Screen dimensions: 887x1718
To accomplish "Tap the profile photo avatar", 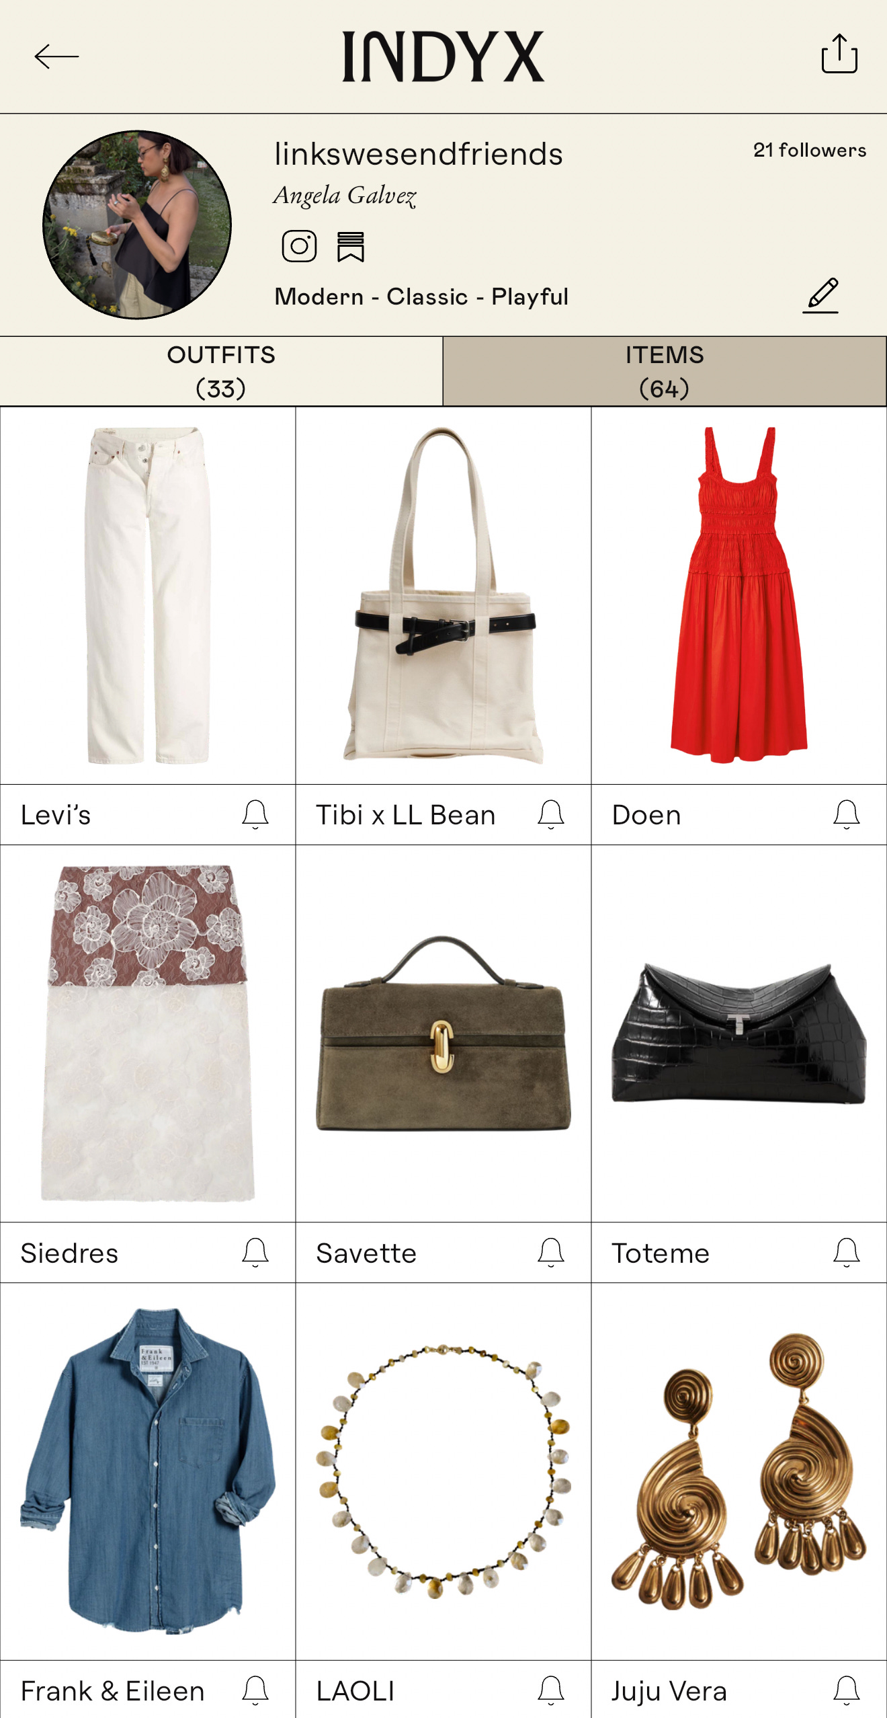I will 137,225.
